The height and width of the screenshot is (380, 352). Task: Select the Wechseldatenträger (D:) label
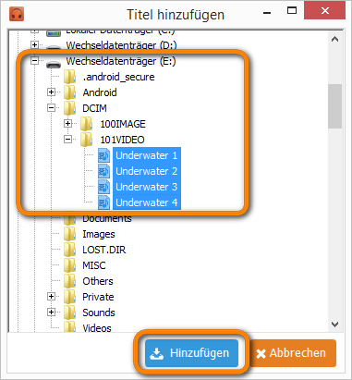[121, 45]
